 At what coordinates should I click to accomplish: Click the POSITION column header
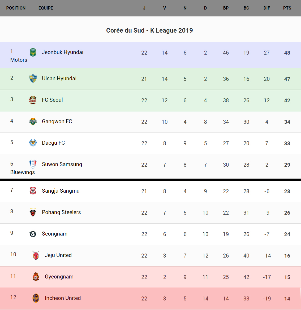click(16, 8)
